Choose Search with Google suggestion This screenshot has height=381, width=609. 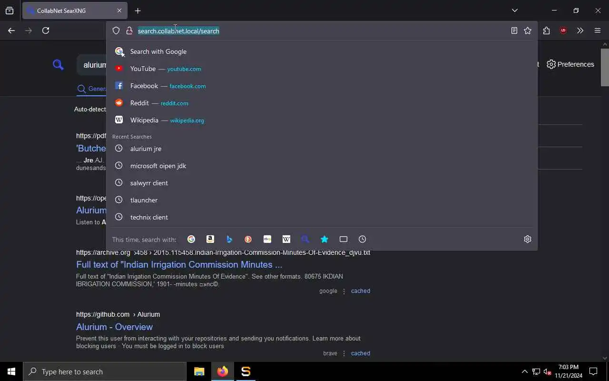(322, 51)
